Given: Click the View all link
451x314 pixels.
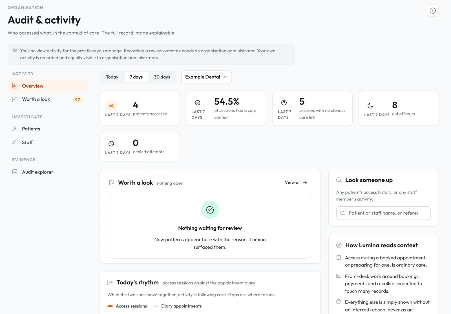Looking at the screenshot, I should (296, 182).
